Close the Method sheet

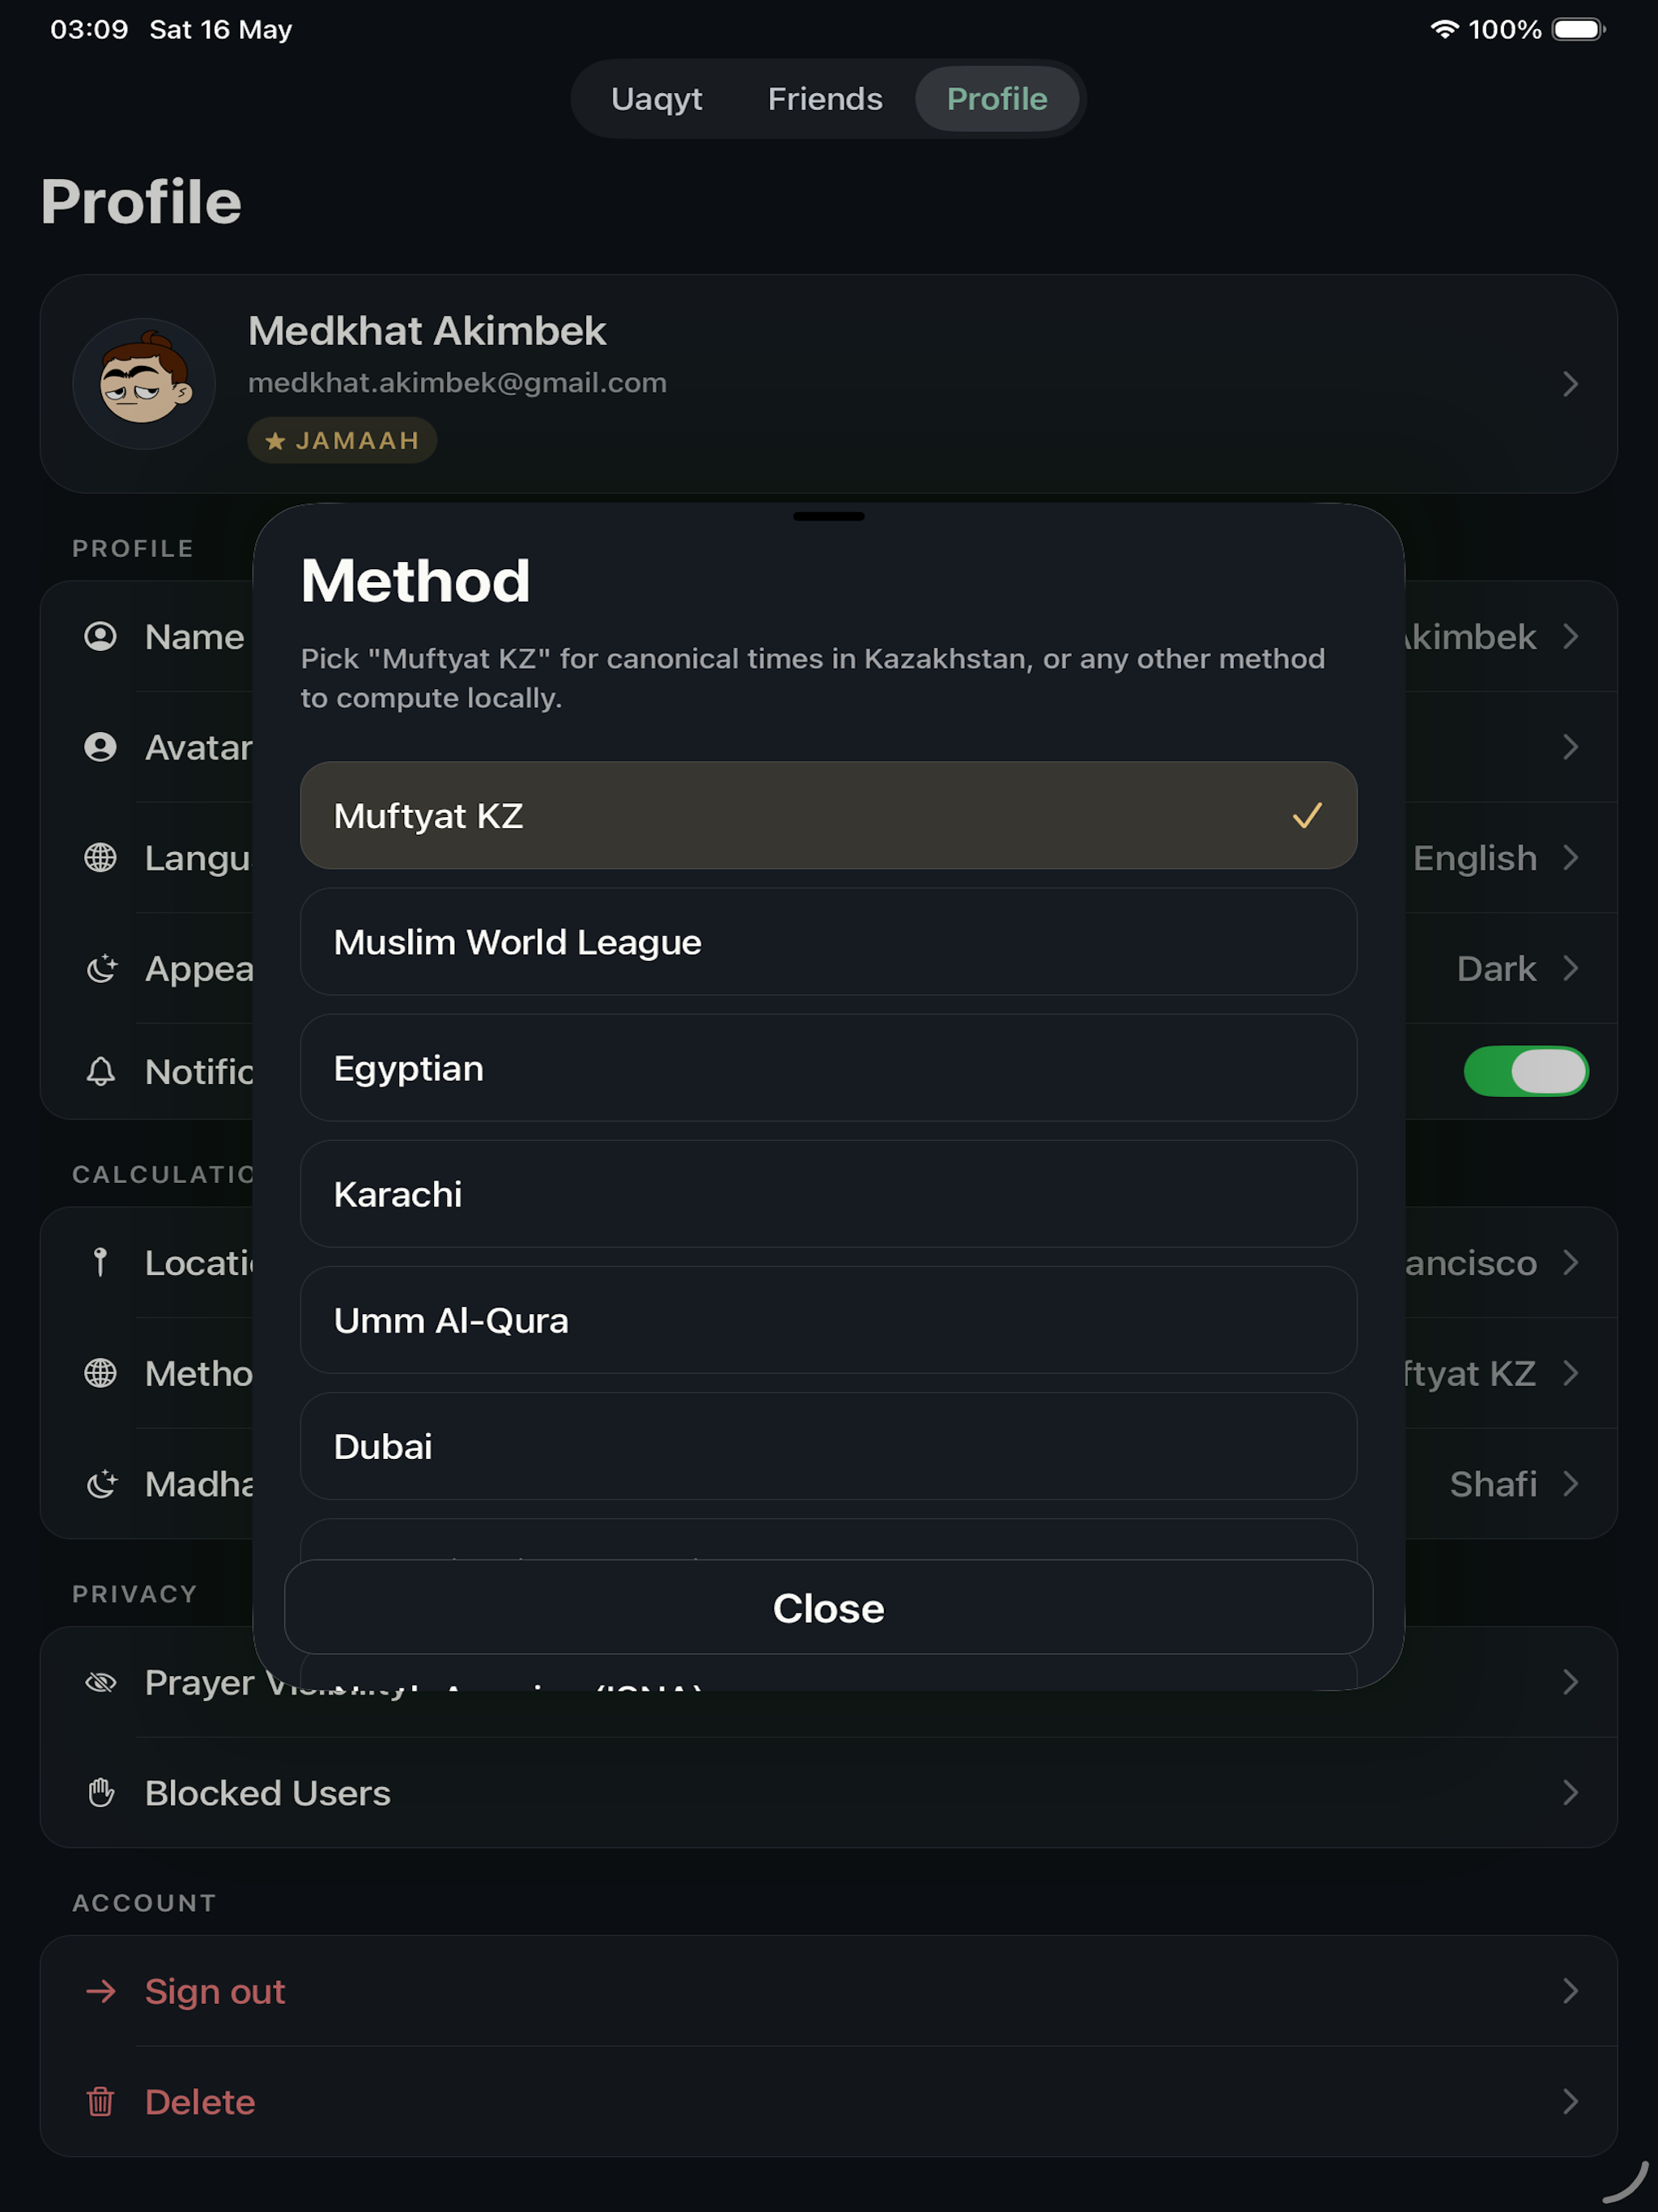click(828, 1608)
